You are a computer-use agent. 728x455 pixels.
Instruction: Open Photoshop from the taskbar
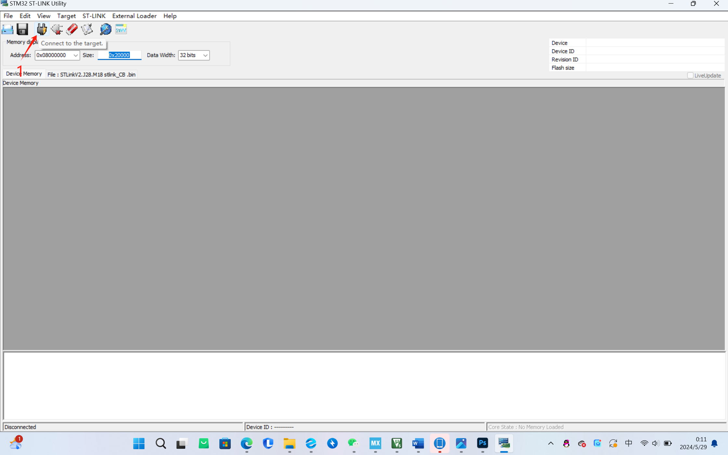tap(482, 443)
